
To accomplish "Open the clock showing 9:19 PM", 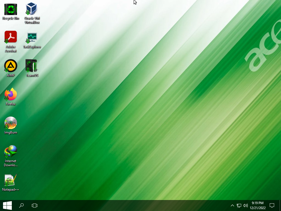I will click(x=258, y=206).
